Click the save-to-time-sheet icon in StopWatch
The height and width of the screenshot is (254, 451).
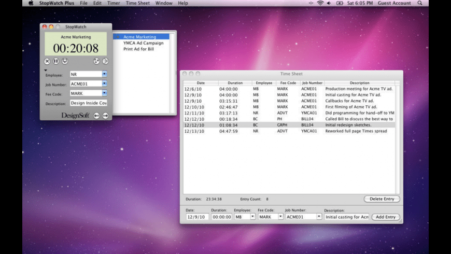click(65, 61)
